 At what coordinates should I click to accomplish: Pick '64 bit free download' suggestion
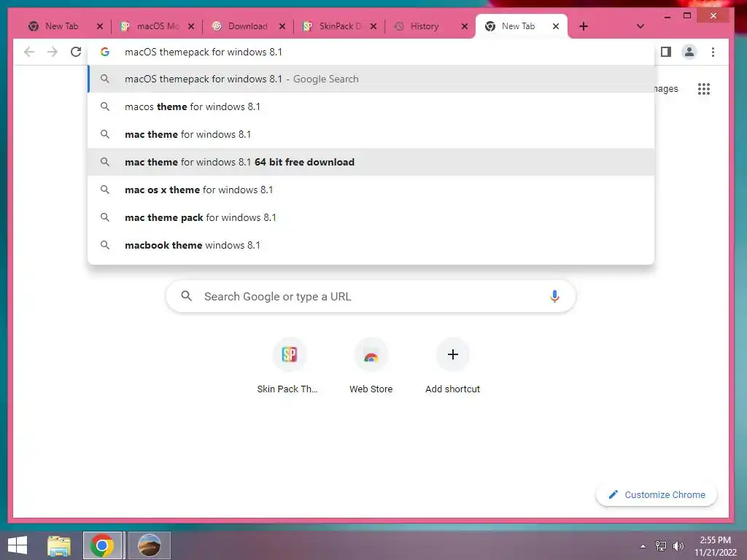pos(371,162)
